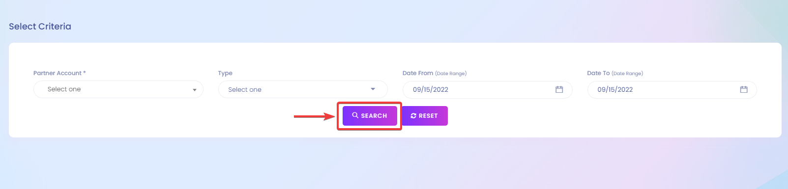
Task: Click the Select Criteria heading
Action: (x=40, y=27)
